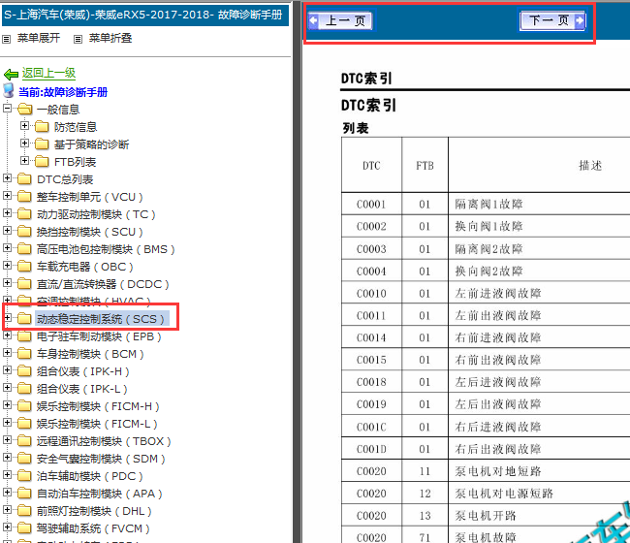Click folder icon for 动力驱动控制模块 (TC)
The height and width of the screenshot is (543, 630).
click(x=24, y=214)
